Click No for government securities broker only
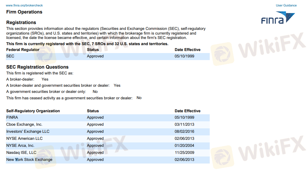 coord(95,91)
